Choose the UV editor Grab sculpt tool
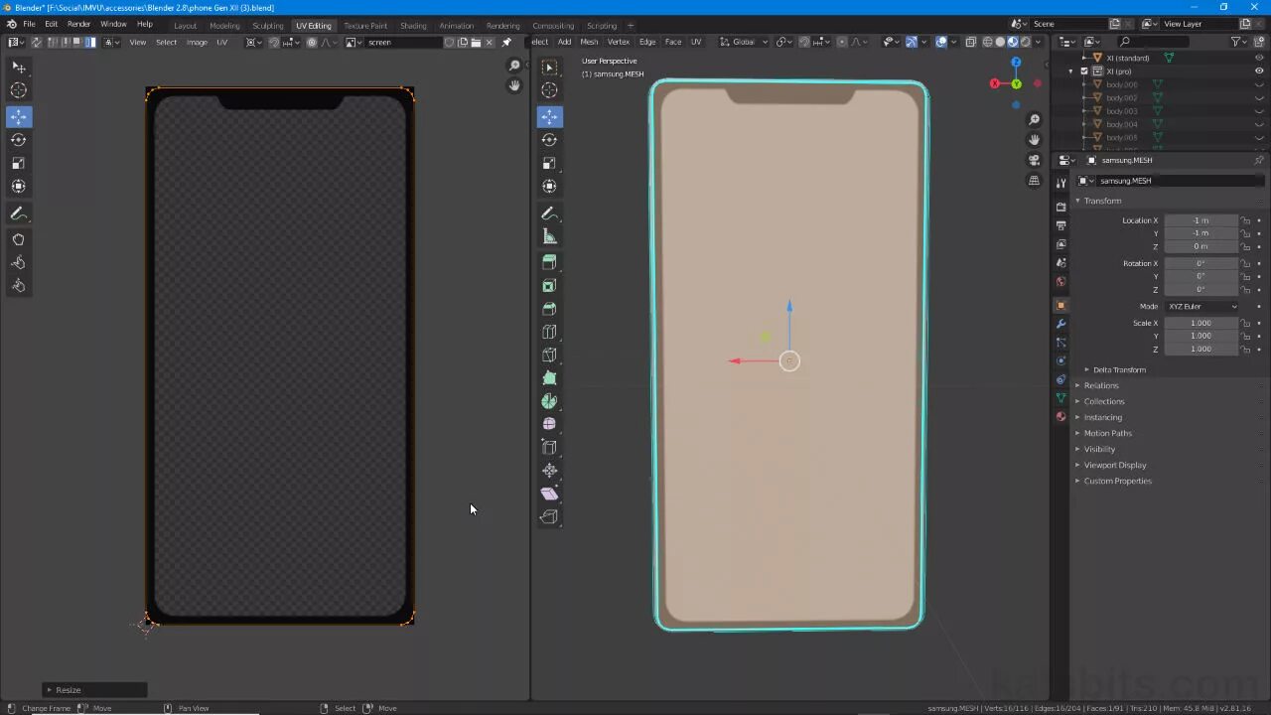 coord(18,239)
